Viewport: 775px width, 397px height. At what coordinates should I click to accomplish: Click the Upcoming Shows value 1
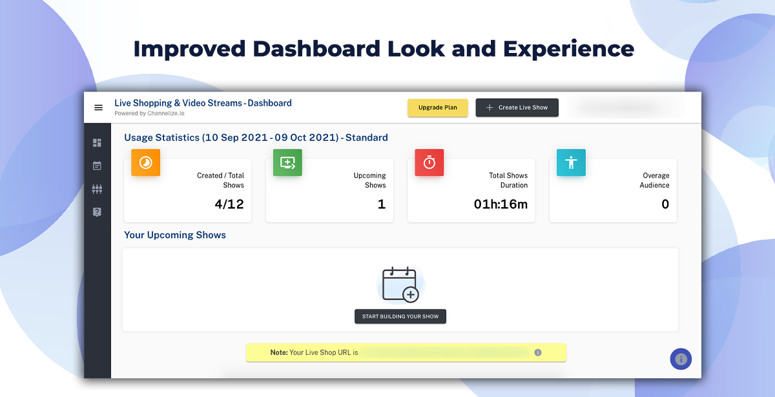[382, 205]
